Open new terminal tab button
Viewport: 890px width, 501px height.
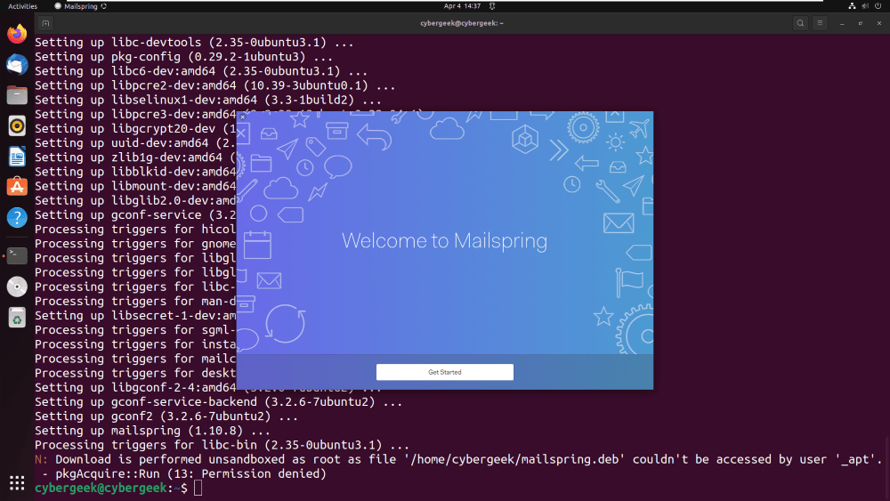(x=45, y=23)
